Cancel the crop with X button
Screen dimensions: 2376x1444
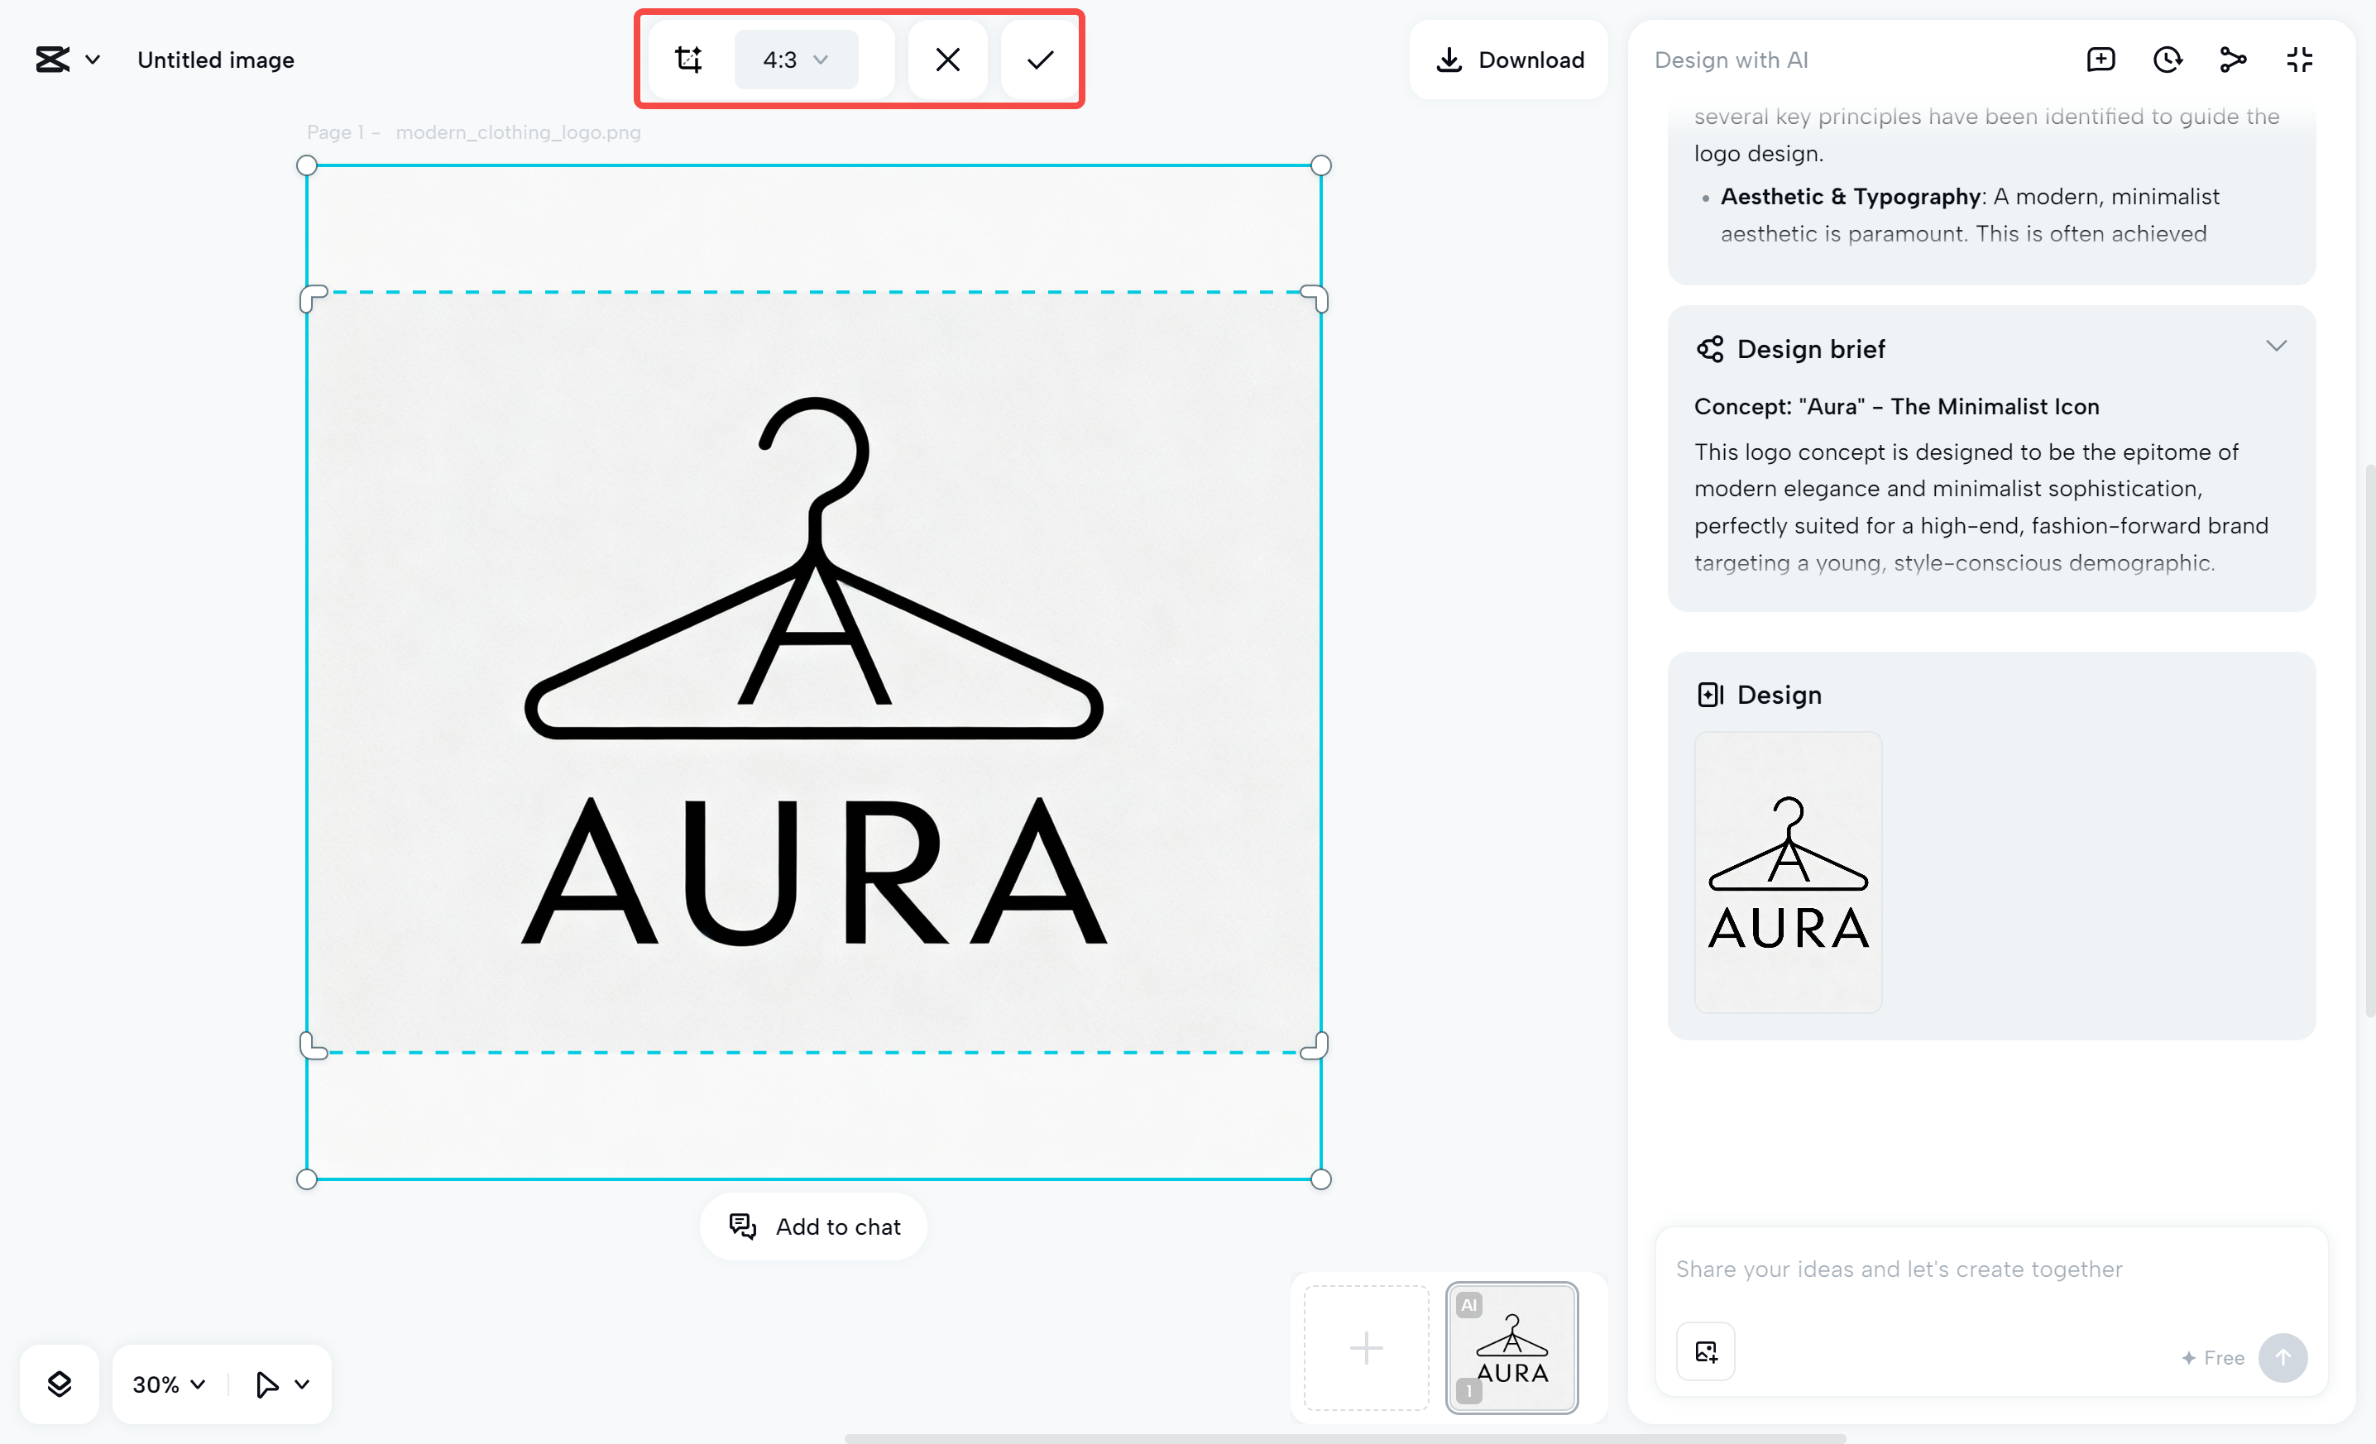point(947,60)
